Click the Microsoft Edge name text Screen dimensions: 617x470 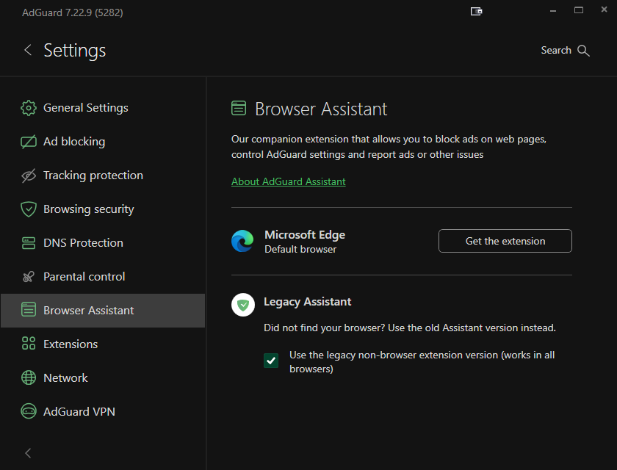click(305, 235)
